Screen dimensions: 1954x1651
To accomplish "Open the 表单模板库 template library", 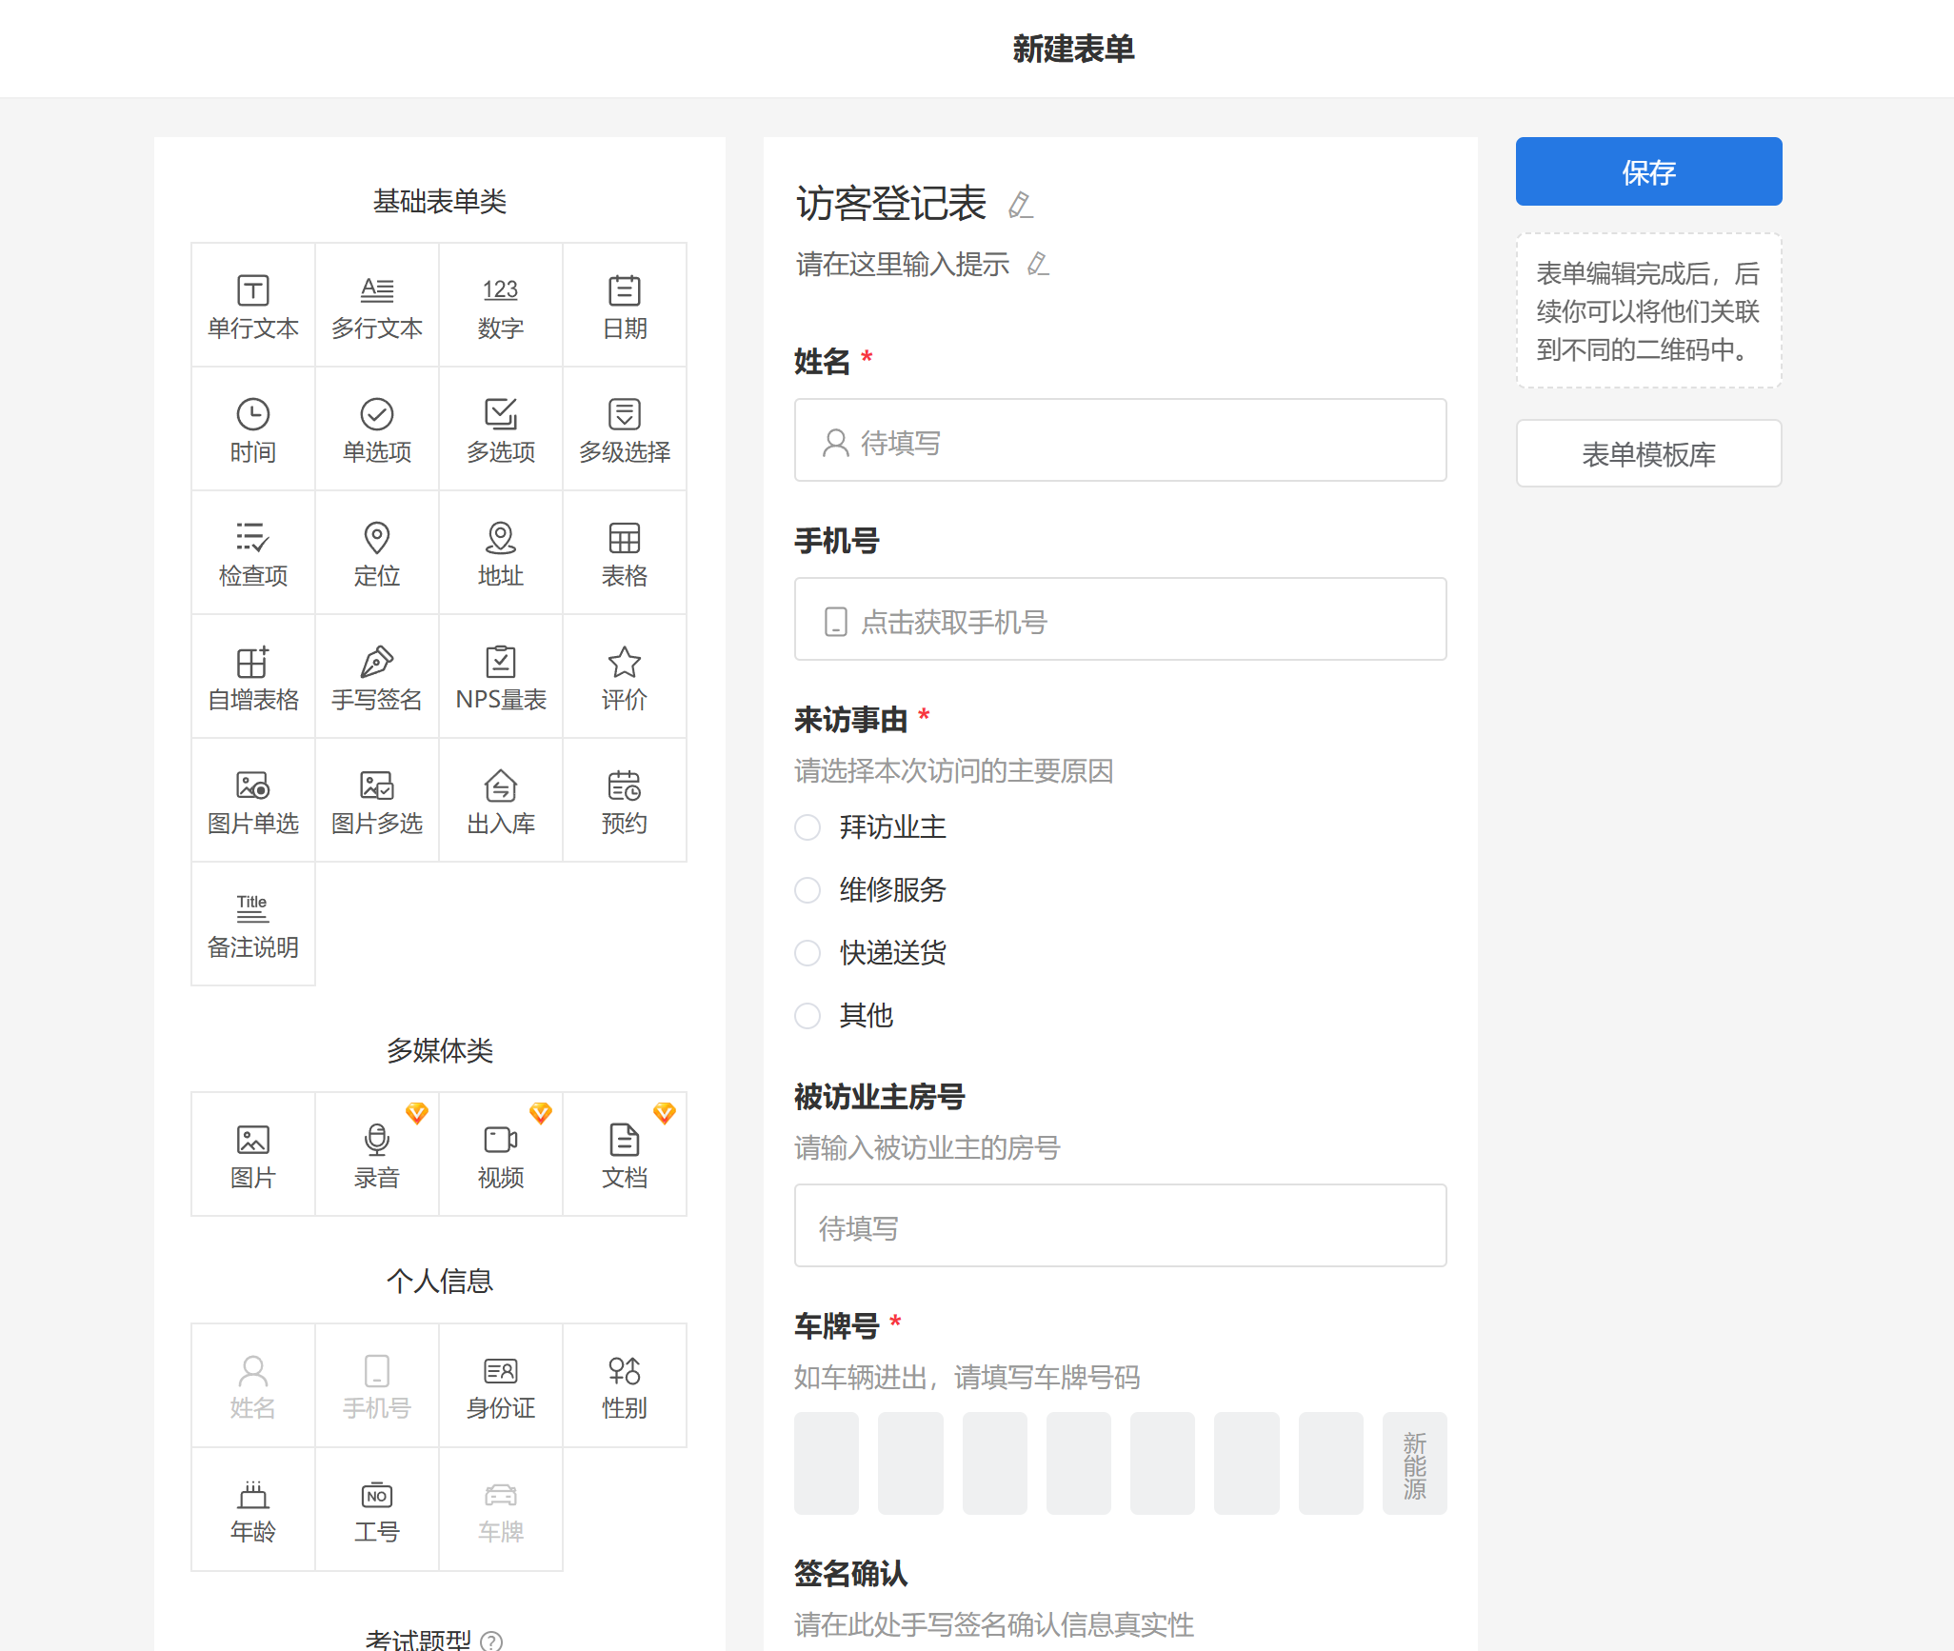I will (1648, 454).
